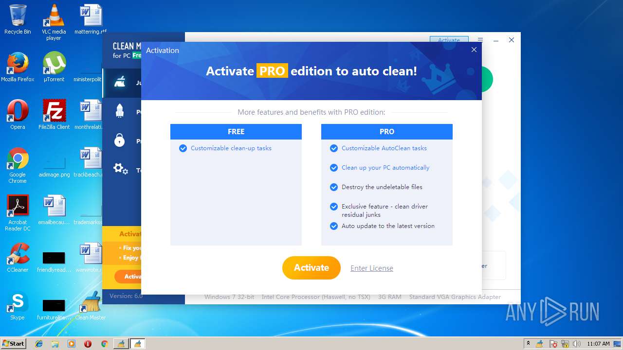Open VLC media player desktop icon
Image resolution: width=623 pixels, height=350 pixels.
(x=54, y=22)
